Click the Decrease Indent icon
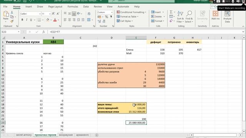246x138 pixels. (x=78, y=20)
